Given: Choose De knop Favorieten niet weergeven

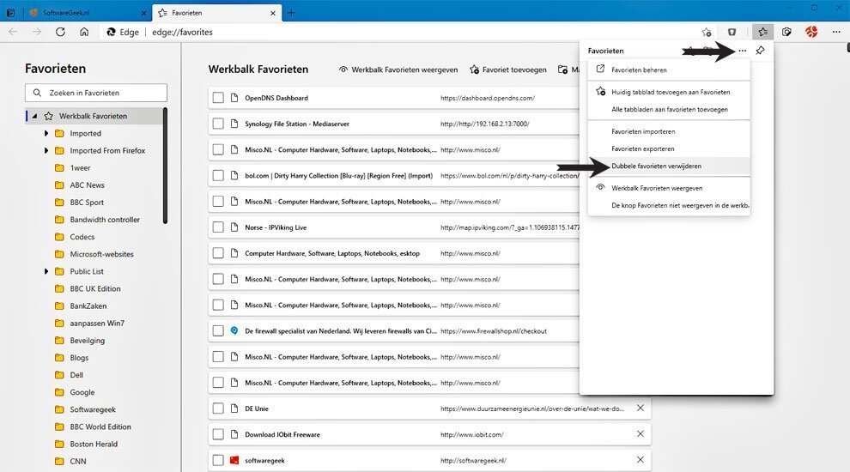Looking at the screenshot, I should pos(669,205).
